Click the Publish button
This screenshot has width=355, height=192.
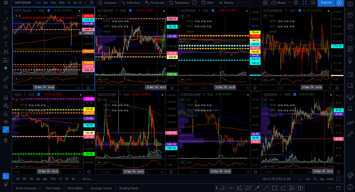(326, 3)
